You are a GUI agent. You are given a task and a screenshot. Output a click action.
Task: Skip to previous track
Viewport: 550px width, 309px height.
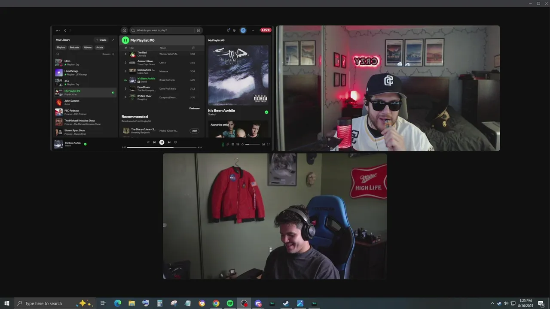coord(154,142)
